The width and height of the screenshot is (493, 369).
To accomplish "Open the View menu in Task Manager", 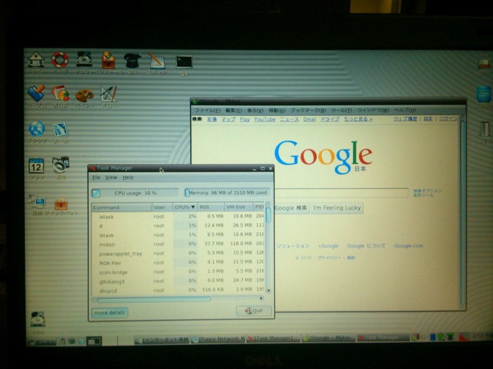I will (x=111, y=177).
